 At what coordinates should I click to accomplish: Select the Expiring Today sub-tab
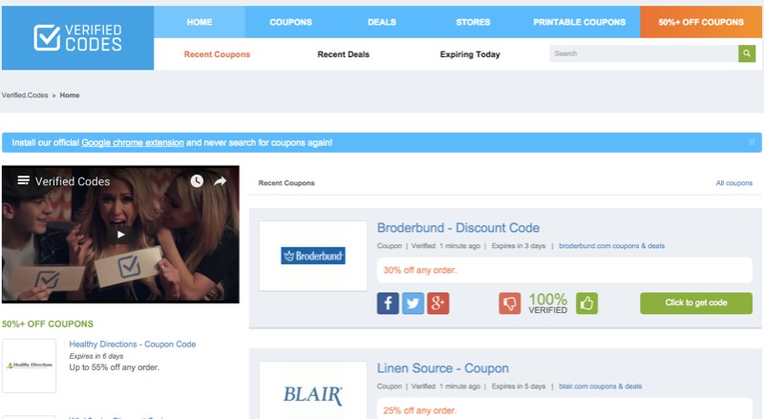pyautogui.click(x=470, y=54)
